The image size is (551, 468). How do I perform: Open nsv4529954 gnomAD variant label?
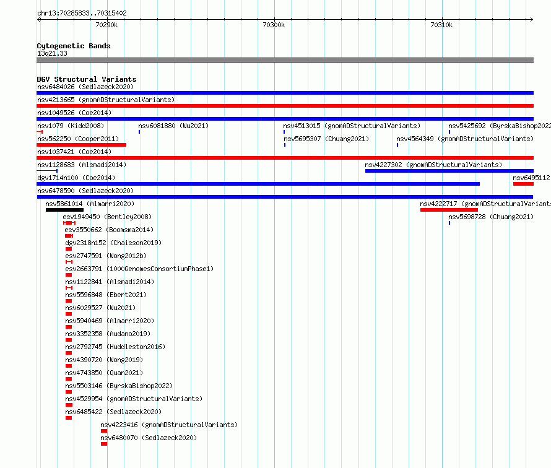134,399
